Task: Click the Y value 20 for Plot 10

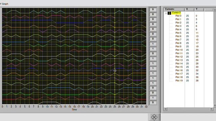Action: coord(197,50)
